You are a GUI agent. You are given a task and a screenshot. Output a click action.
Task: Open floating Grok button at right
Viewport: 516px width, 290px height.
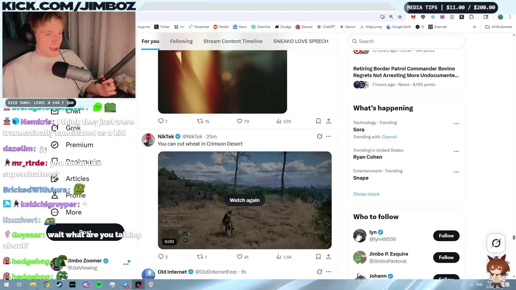tap(496, 243)
